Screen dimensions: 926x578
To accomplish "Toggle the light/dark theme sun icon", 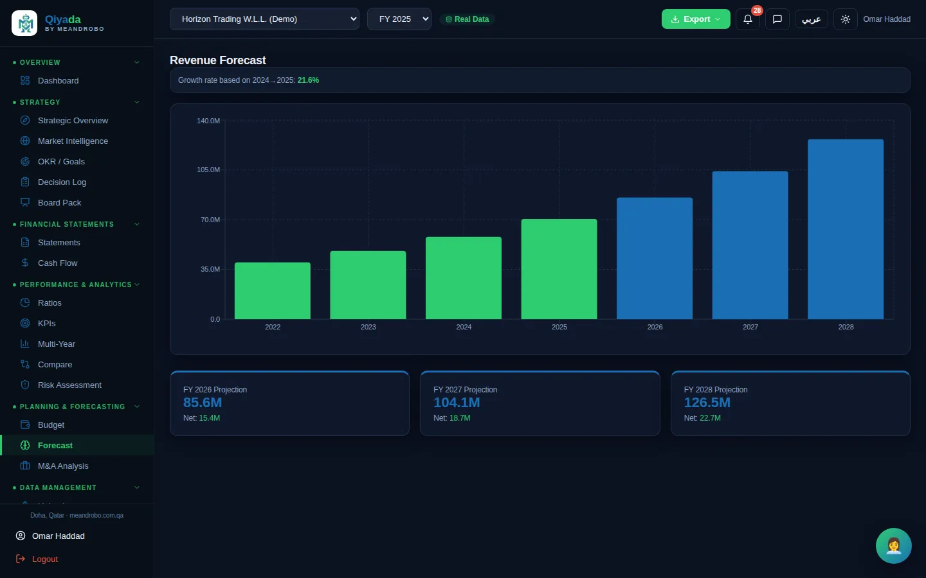I will click(x=846, y=19).
